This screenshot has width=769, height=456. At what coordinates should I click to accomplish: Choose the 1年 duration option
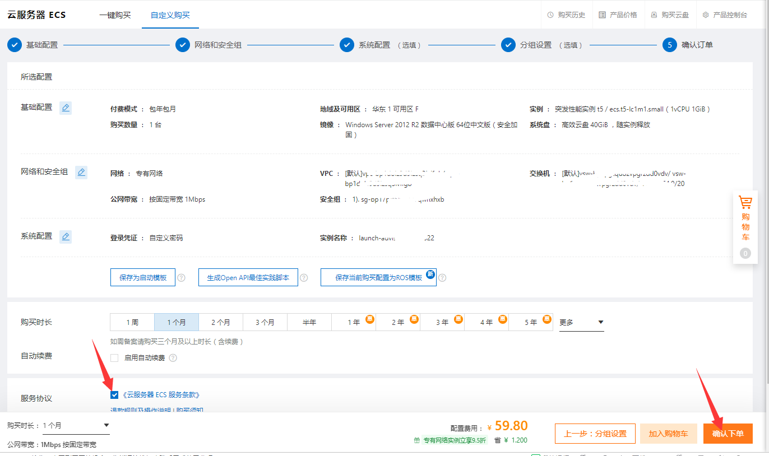point(354,322)
